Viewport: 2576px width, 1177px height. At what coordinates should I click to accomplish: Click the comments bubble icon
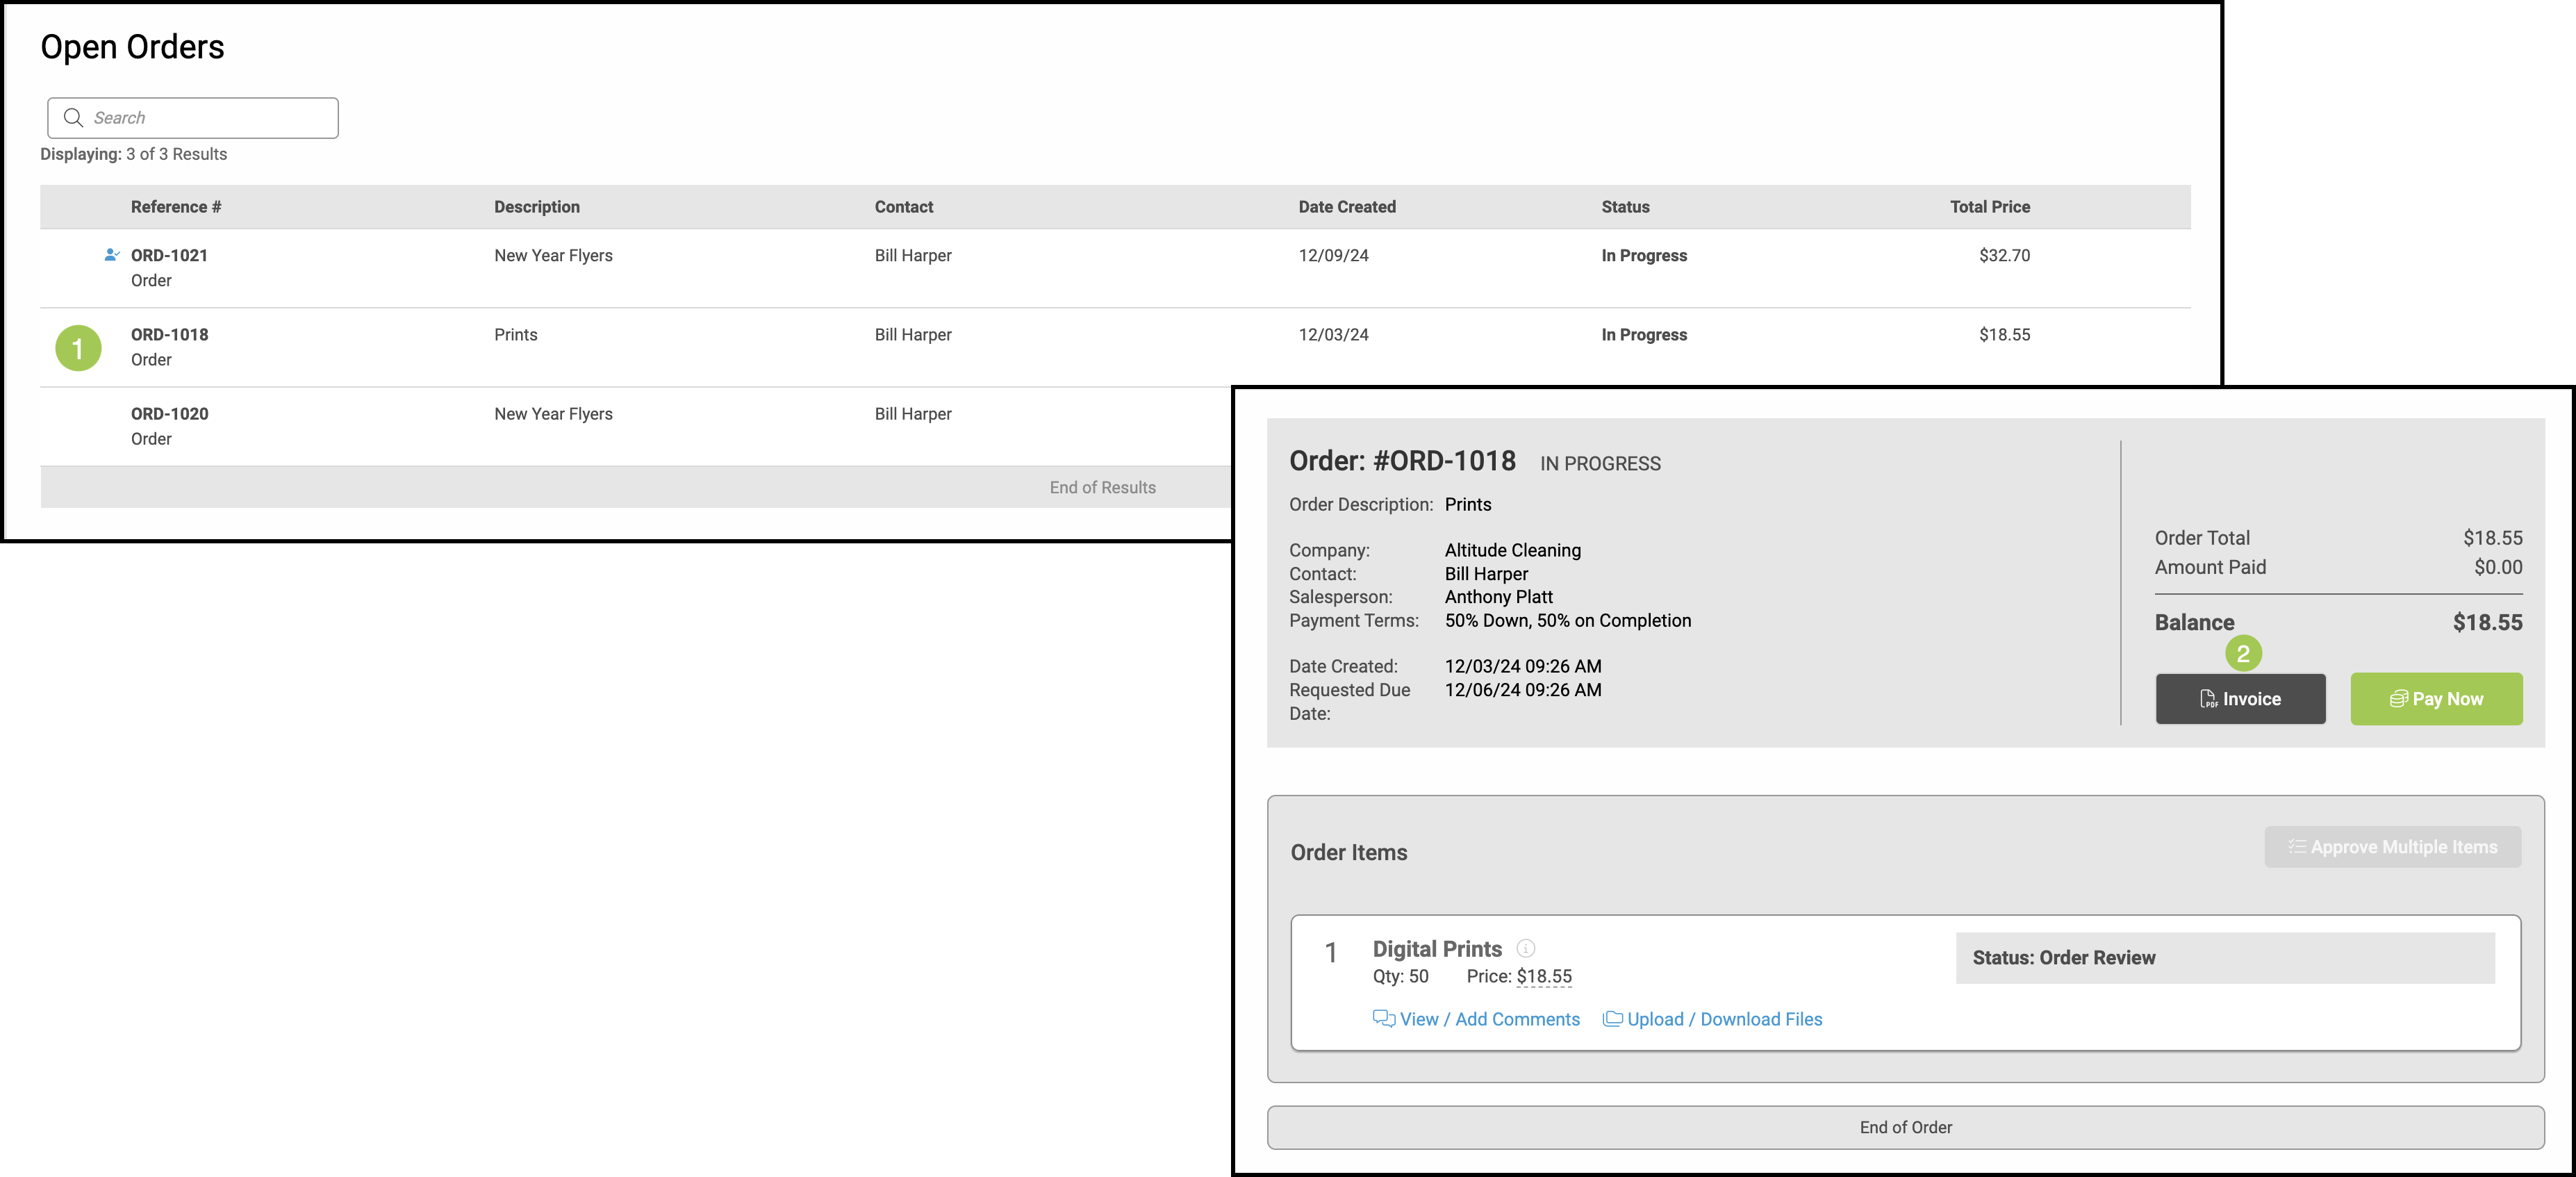[1383, 1018]
